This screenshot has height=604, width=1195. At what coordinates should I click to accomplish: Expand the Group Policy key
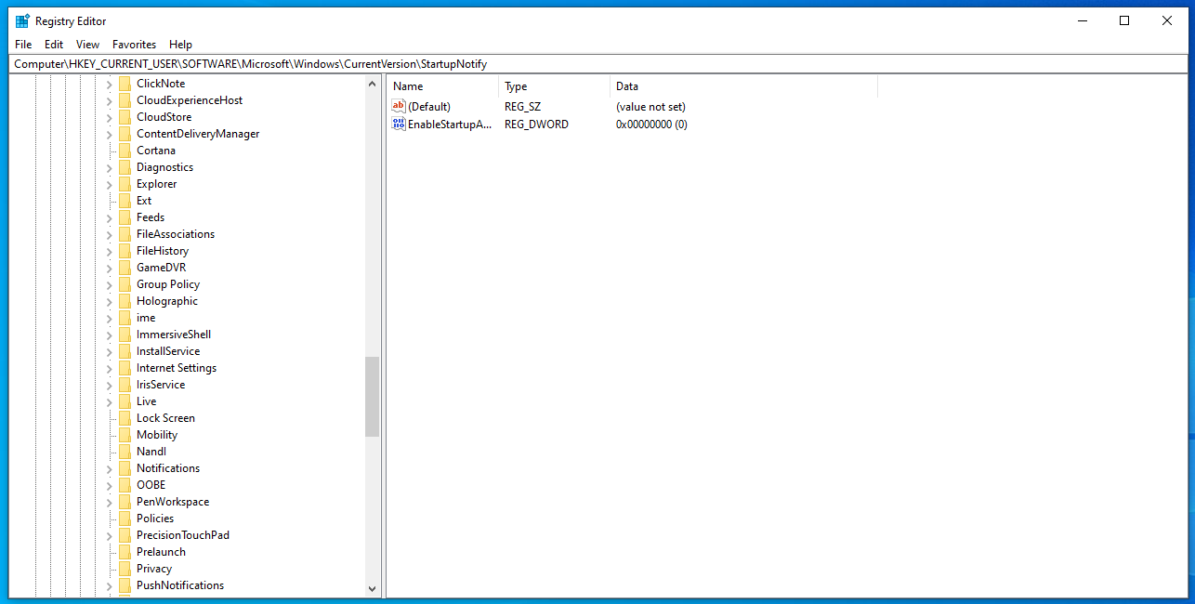point(109,284)
